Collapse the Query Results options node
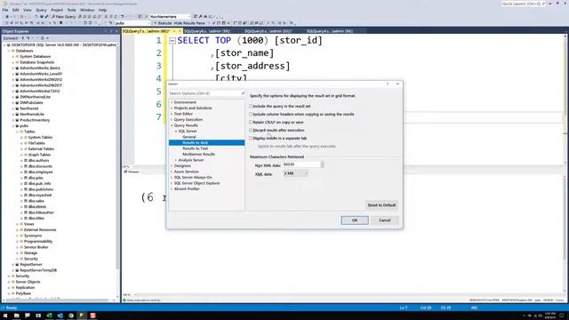Screen dimensions: 569x320 172,125
